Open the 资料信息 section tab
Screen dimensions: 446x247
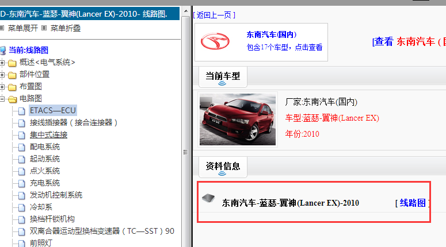pyautogui.click(x=223, y=167)
